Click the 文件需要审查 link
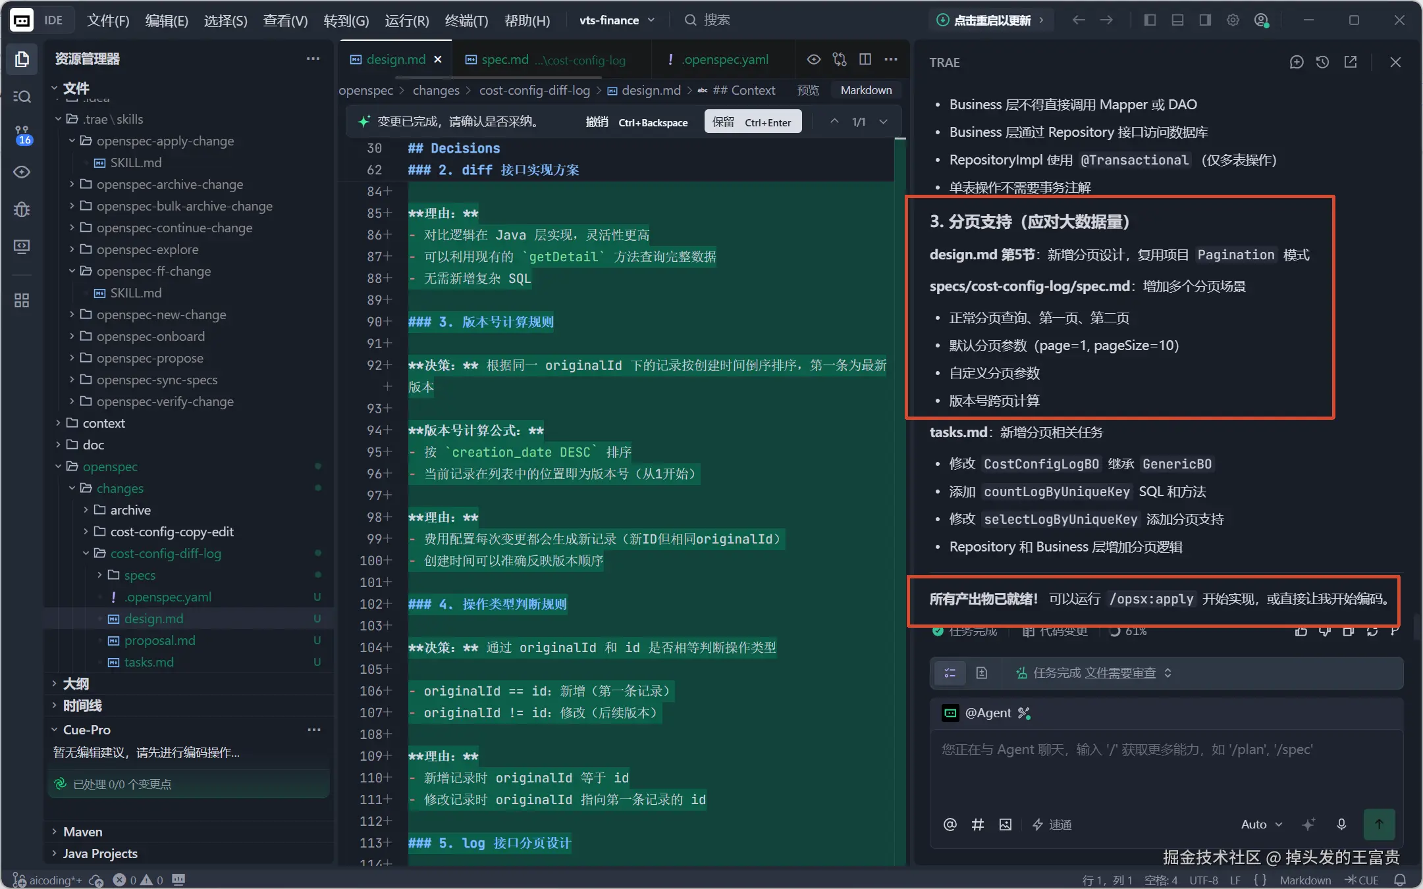Viewport: 1423px width, 889px height. [x=1120, y=673]
